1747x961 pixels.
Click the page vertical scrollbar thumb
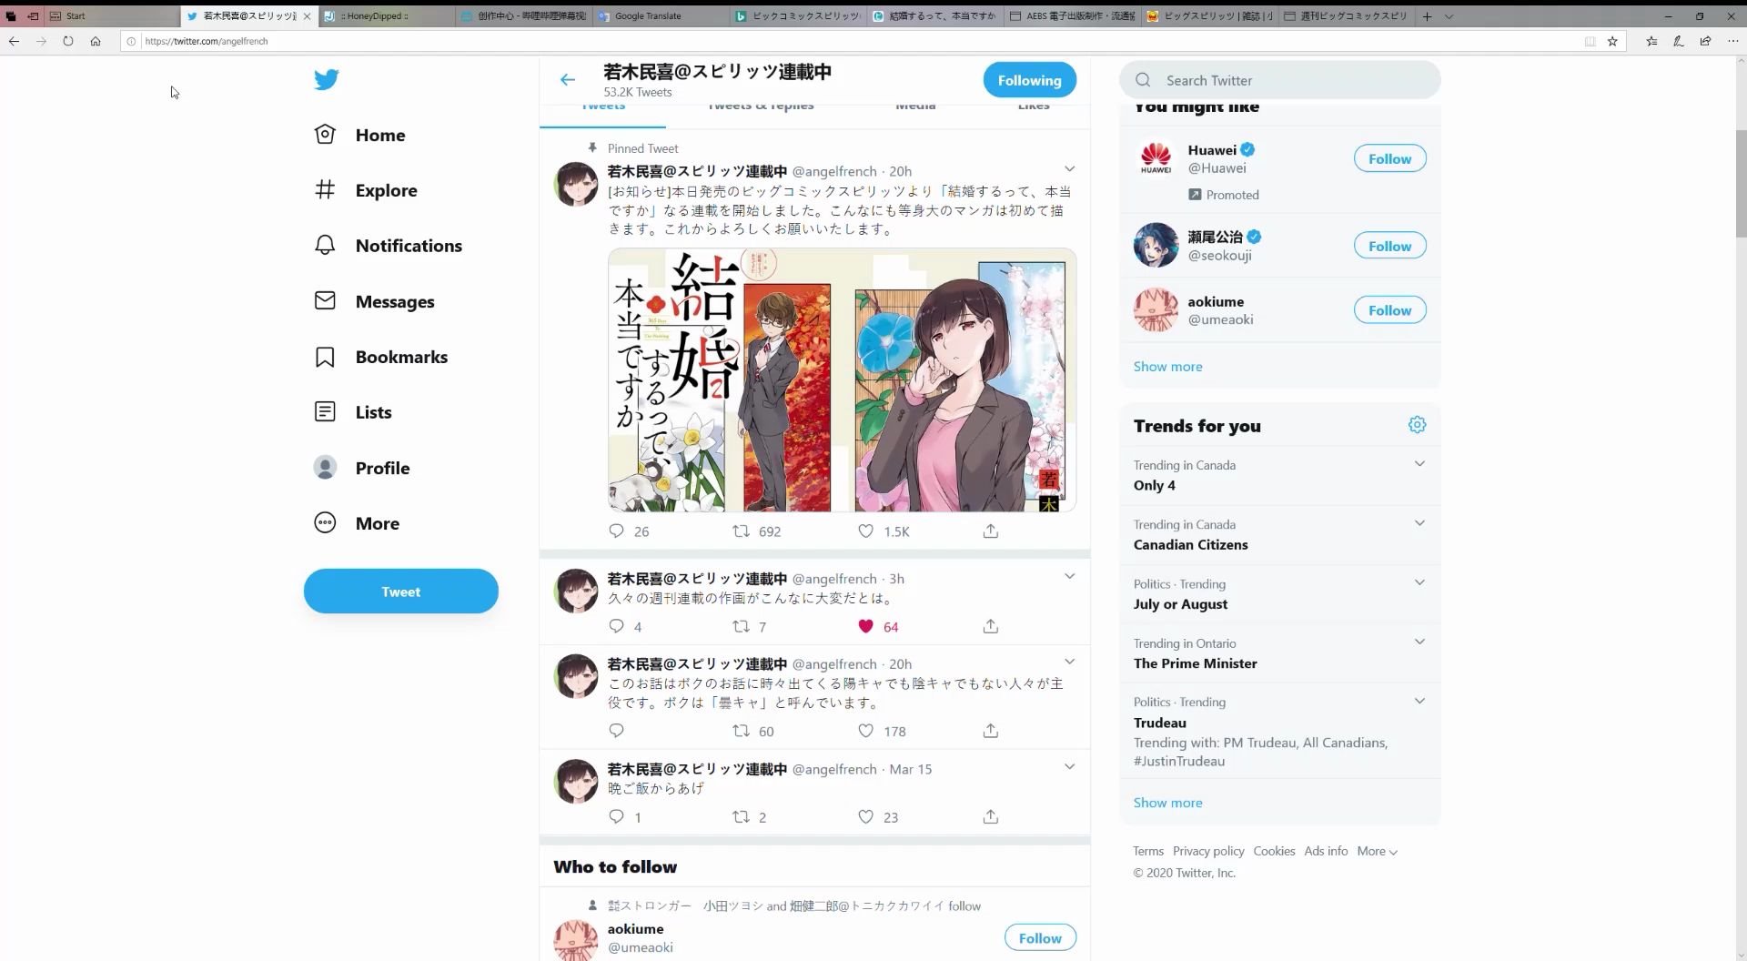coord(1741,182)
